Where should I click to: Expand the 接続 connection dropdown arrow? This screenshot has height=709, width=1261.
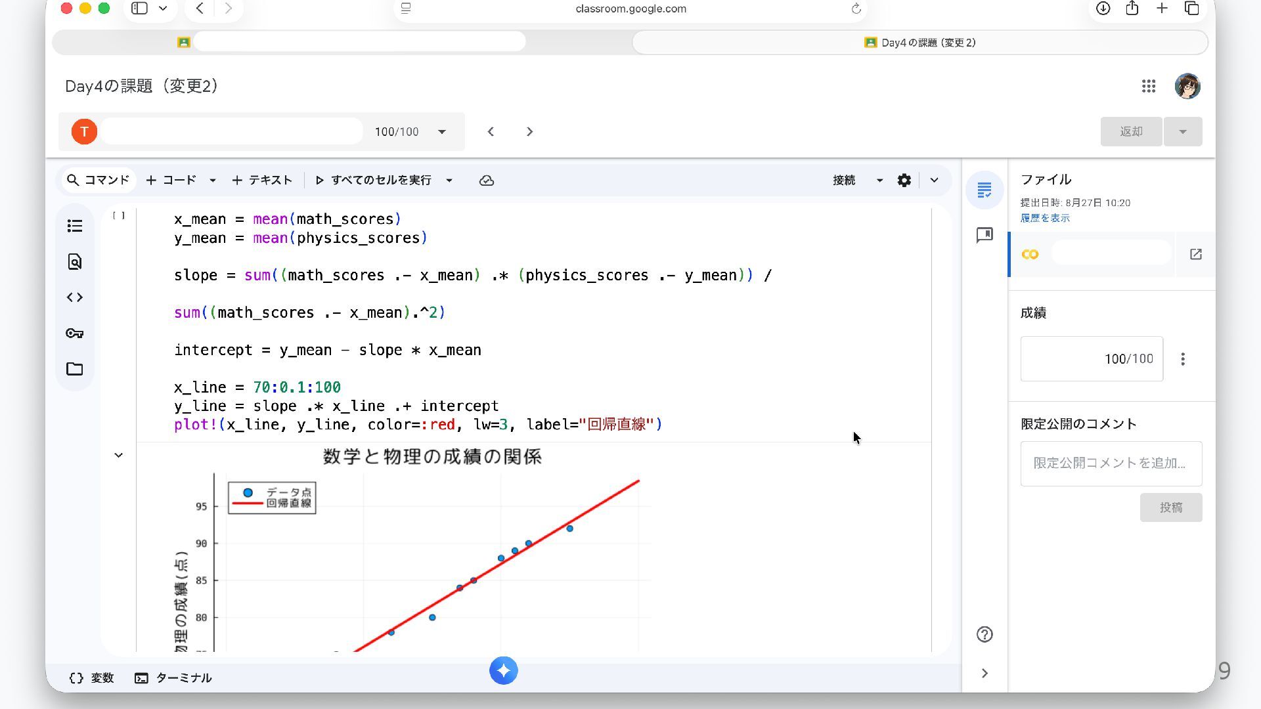[x=879, y=181]
